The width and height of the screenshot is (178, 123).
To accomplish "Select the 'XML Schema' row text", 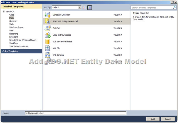I will pos(58,55).
